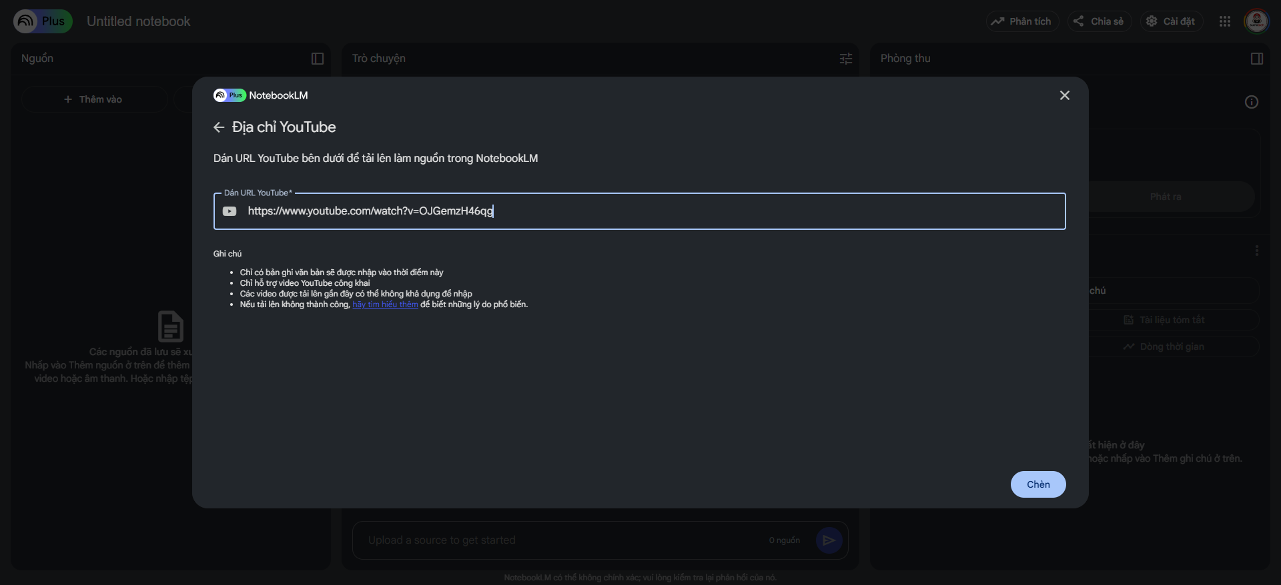This screenshot has height=585, width=1281.
Task: Click the send arrow in the chat box
Action: pyautogui.click(x=829, y=540)
